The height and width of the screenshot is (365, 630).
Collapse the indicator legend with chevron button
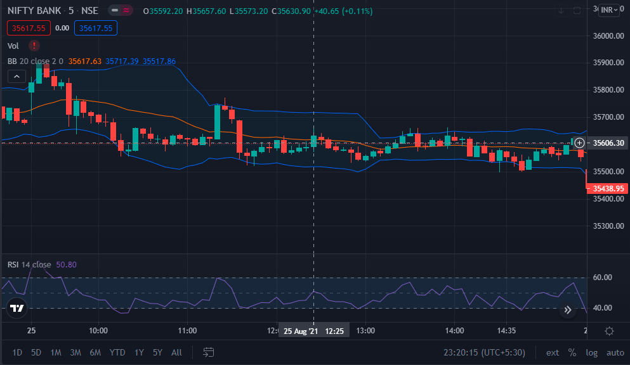pos(16,76)
